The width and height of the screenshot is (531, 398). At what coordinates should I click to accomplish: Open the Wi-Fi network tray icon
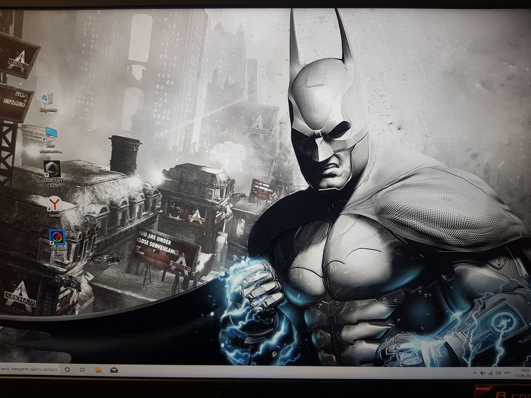pyautogui.click(x=491, y=373)
